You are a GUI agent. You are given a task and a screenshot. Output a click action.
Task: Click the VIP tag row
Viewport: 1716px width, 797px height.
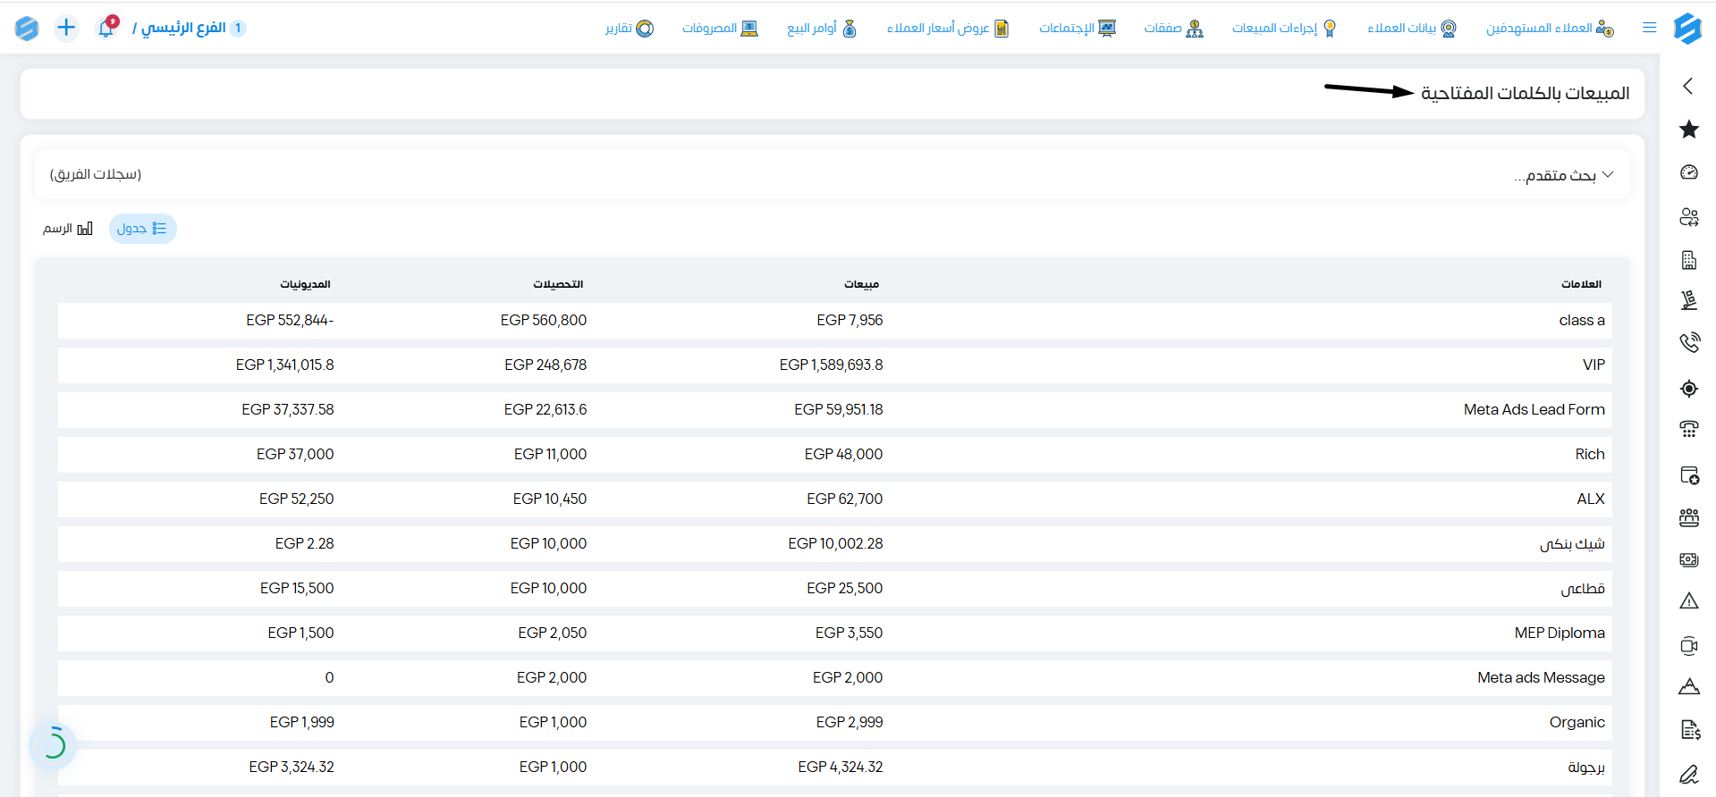[x=835, y=365]
